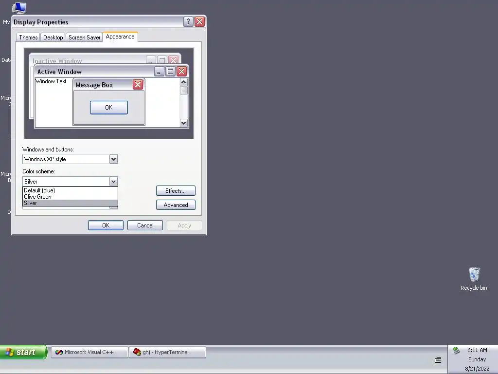Click the preview scrollbar down arrow
This screenshot has height=374, width=498.
[183, 123]
